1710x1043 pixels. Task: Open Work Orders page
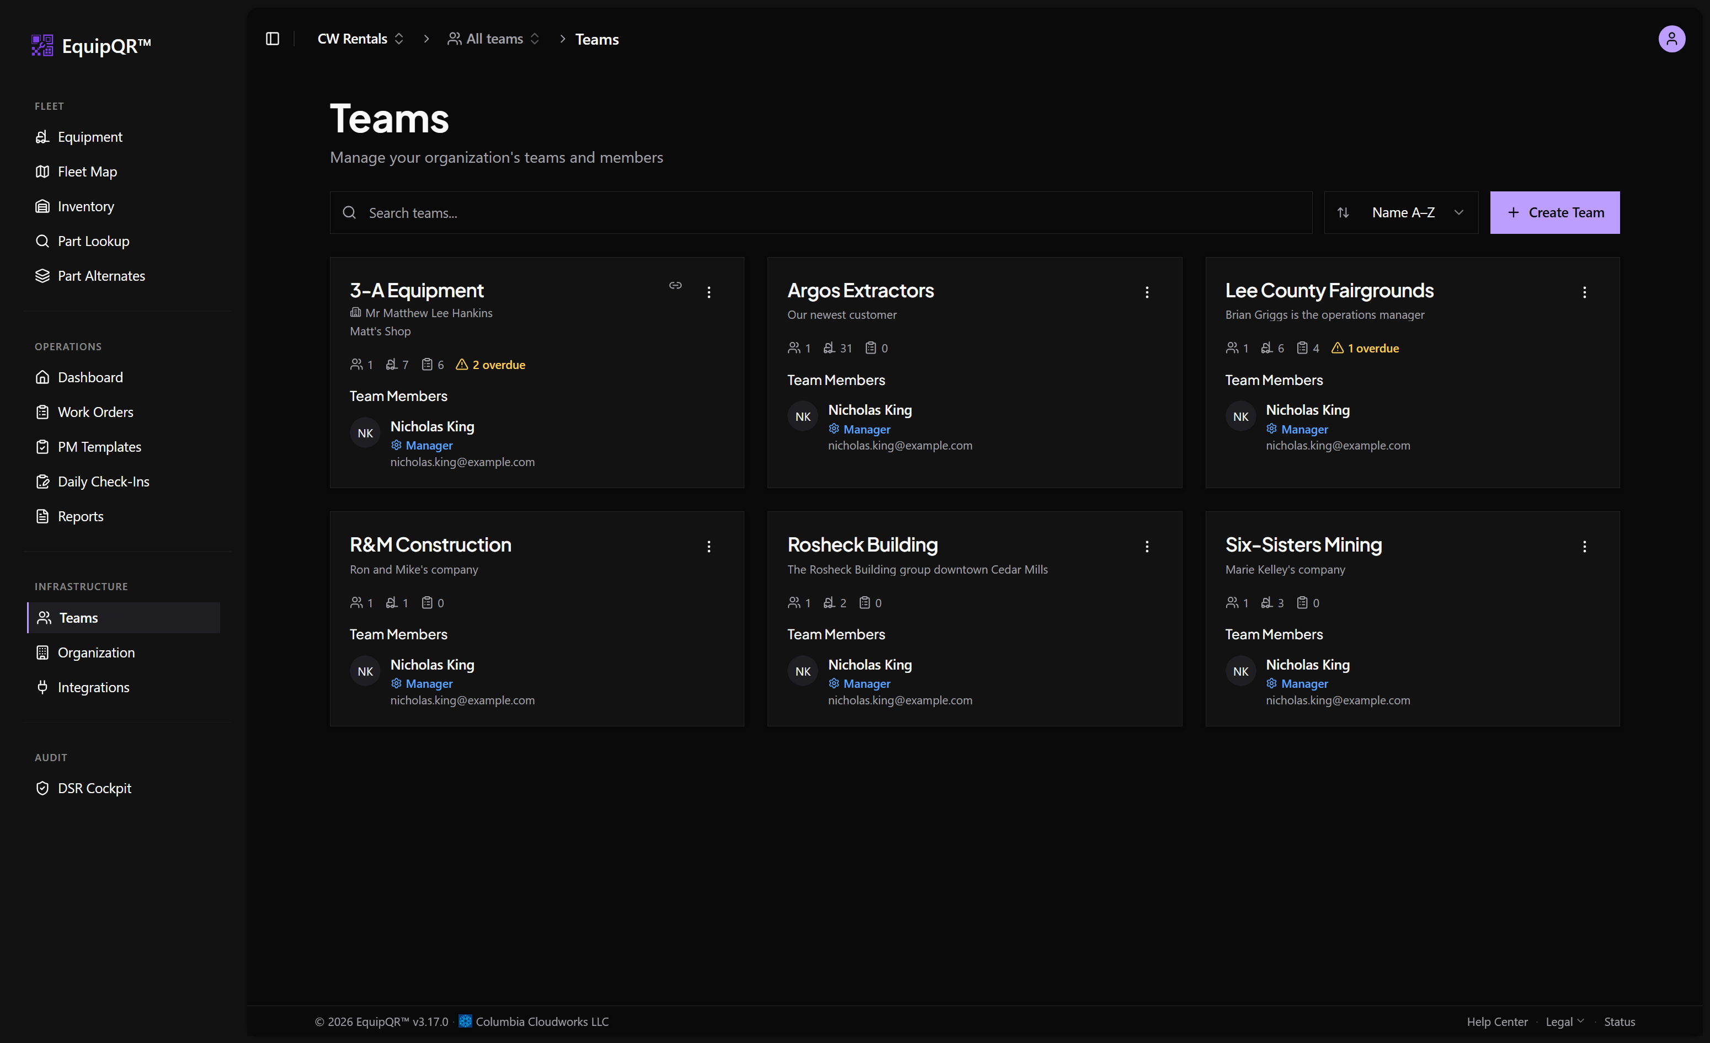[124, 411]
